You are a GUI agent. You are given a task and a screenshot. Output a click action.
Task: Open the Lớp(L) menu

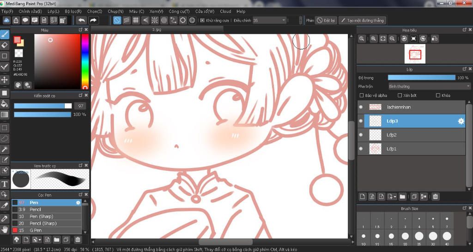54,12
